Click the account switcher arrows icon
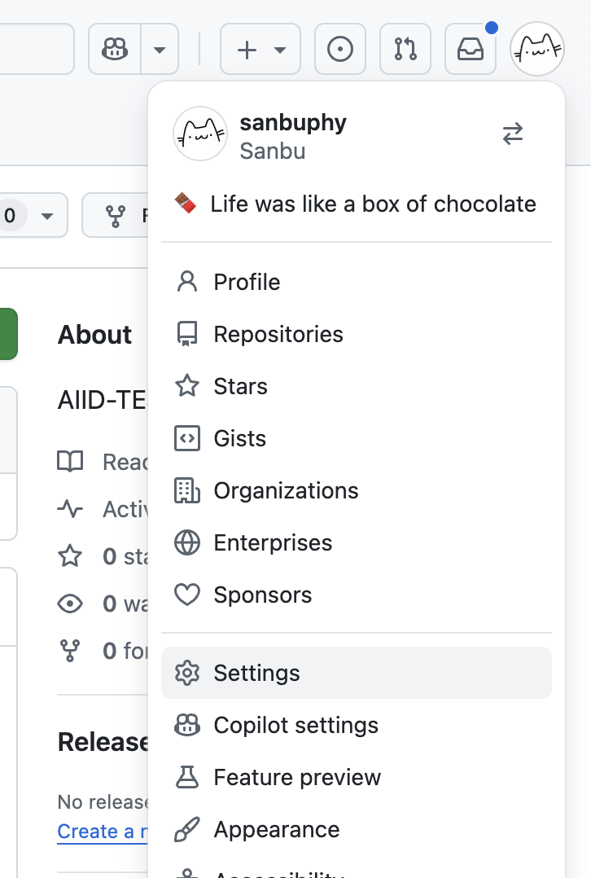The image size is (591, 878). click(x=513, y=134)
